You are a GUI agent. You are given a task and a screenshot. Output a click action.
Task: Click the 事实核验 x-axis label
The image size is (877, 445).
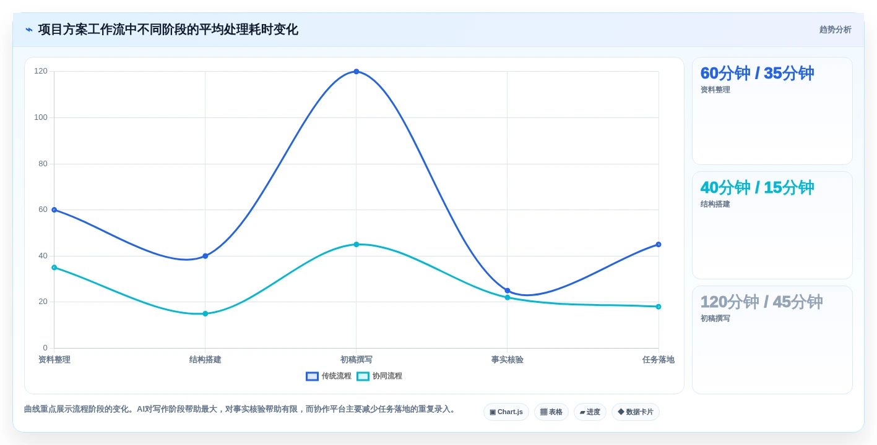(x=508, y=360)
